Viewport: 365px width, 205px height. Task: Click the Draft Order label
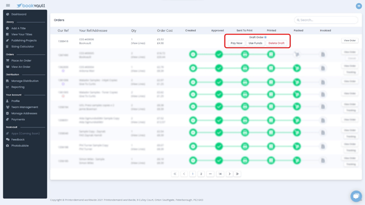click(256, 37)
